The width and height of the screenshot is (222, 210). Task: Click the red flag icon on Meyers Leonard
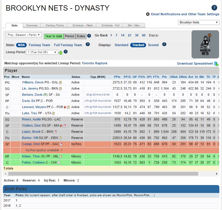[65, 107]
